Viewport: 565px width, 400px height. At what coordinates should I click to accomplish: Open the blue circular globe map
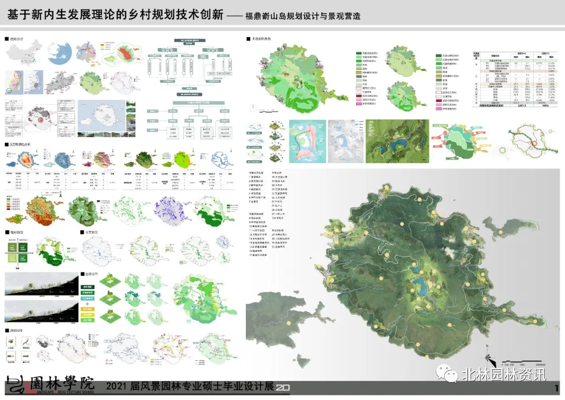coord(60,53)
